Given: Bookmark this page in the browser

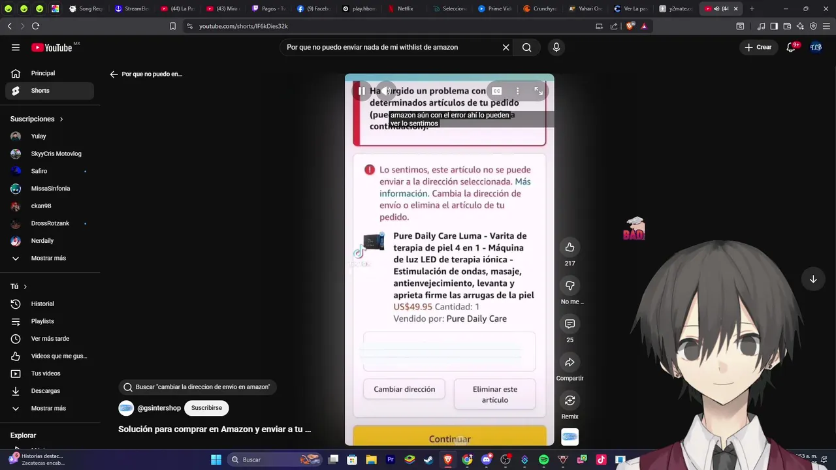Looking at the screenshot, I should pos(172,26).
